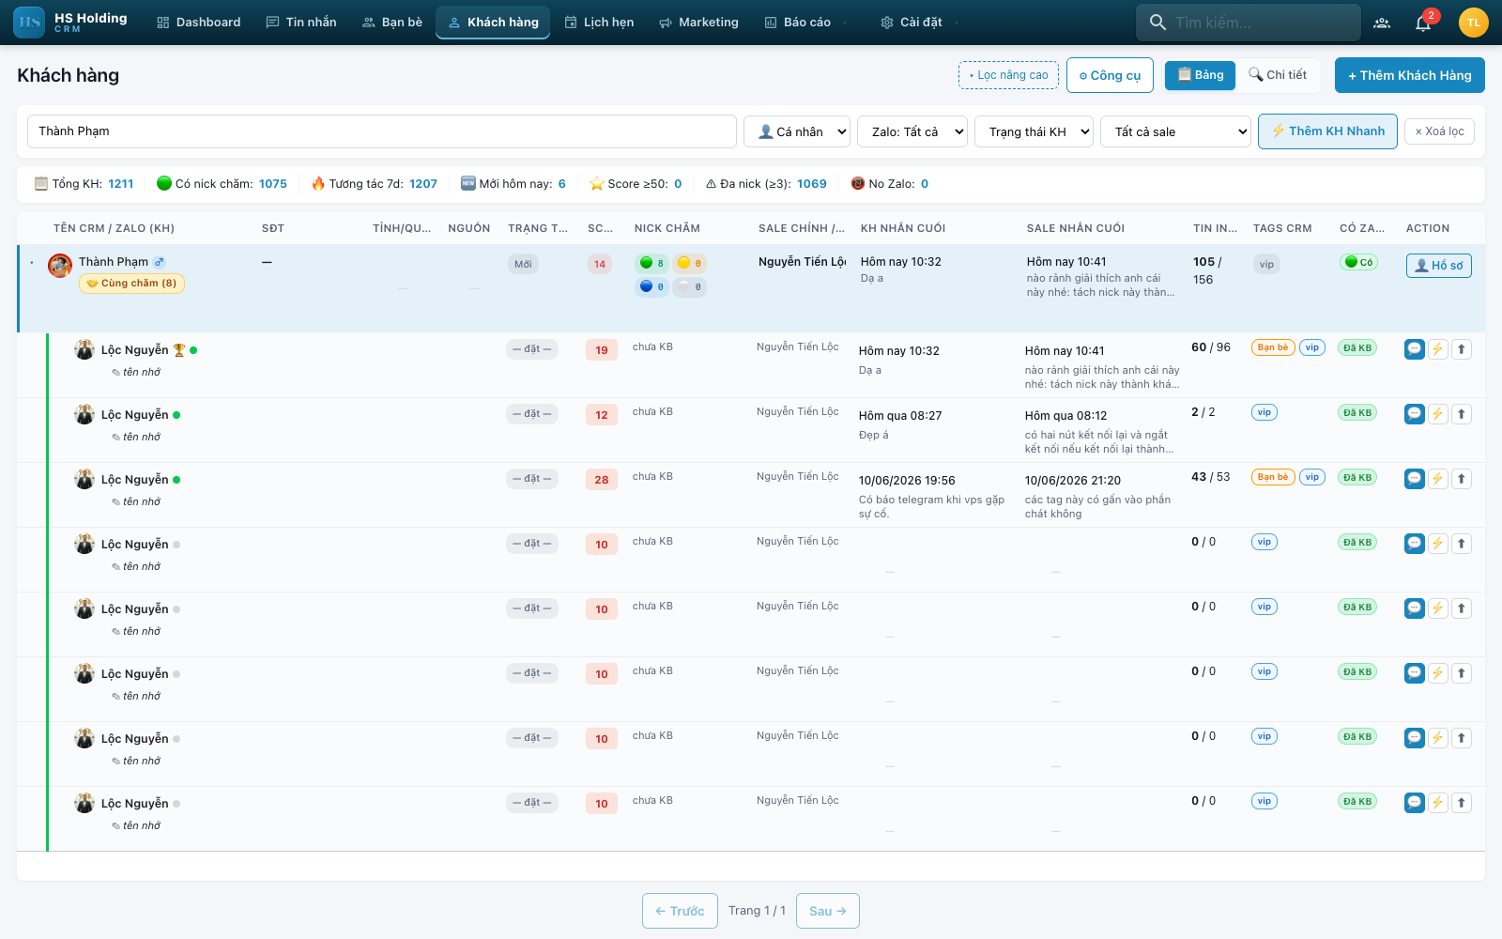Image resolution: width=1502 pixels, height=939 pixels.
Task: Open the Cá nhân dropdown filter
Action: (x=797, y=131)
